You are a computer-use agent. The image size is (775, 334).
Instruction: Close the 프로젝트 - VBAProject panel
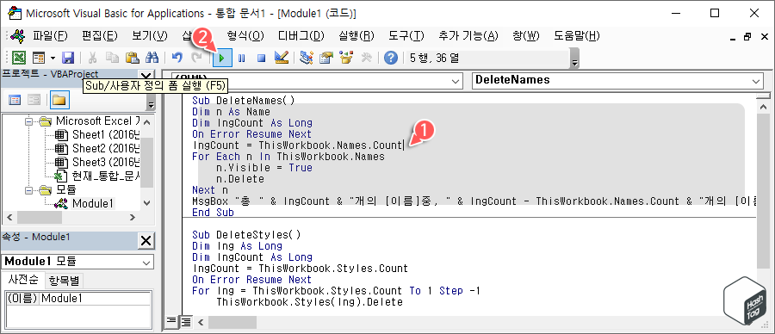pyautogui.click(x=146, y=76)
